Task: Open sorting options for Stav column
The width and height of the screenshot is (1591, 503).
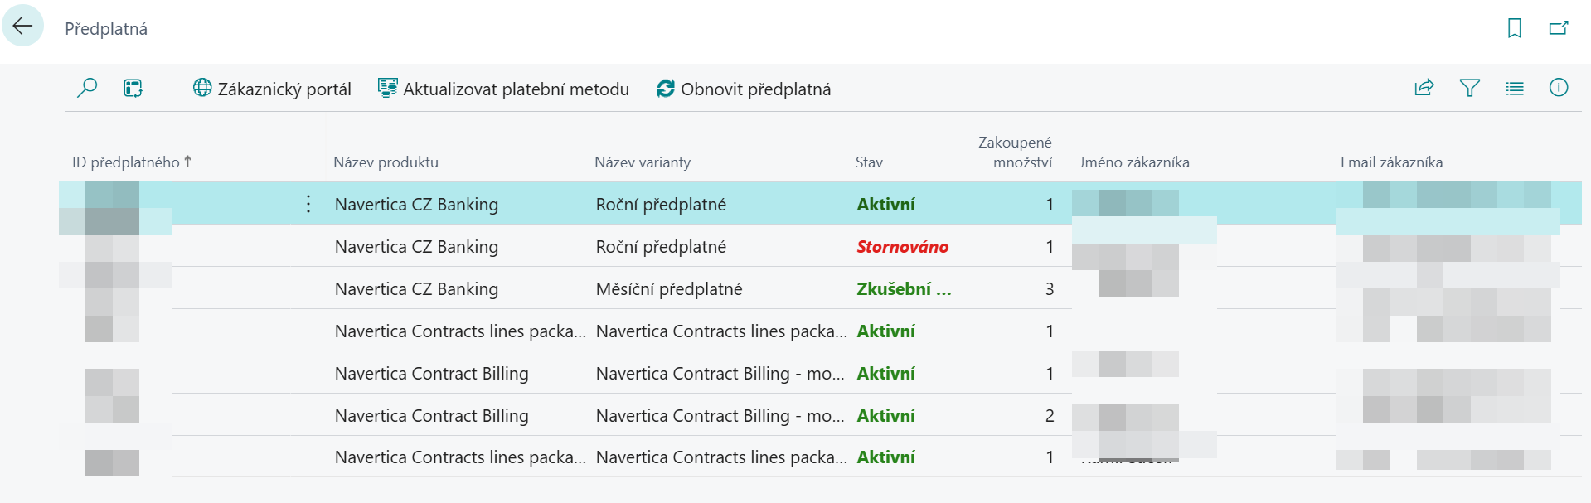Action: pyautogui.click(x=868, y=162)
